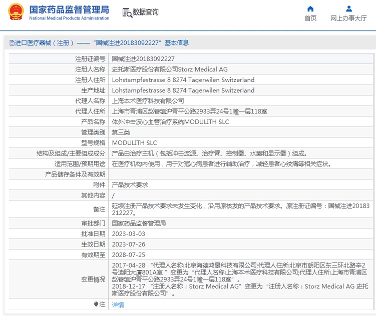Select remarks text 延续注册产品技术要求未发生变化
This screenshot has width=376, height=316.
click(x=240, y=209)
